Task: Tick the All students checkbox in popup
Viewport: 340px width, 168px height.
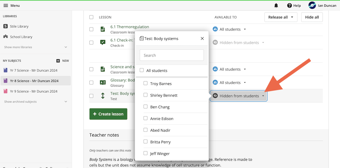Action: [x=142, y=70]
